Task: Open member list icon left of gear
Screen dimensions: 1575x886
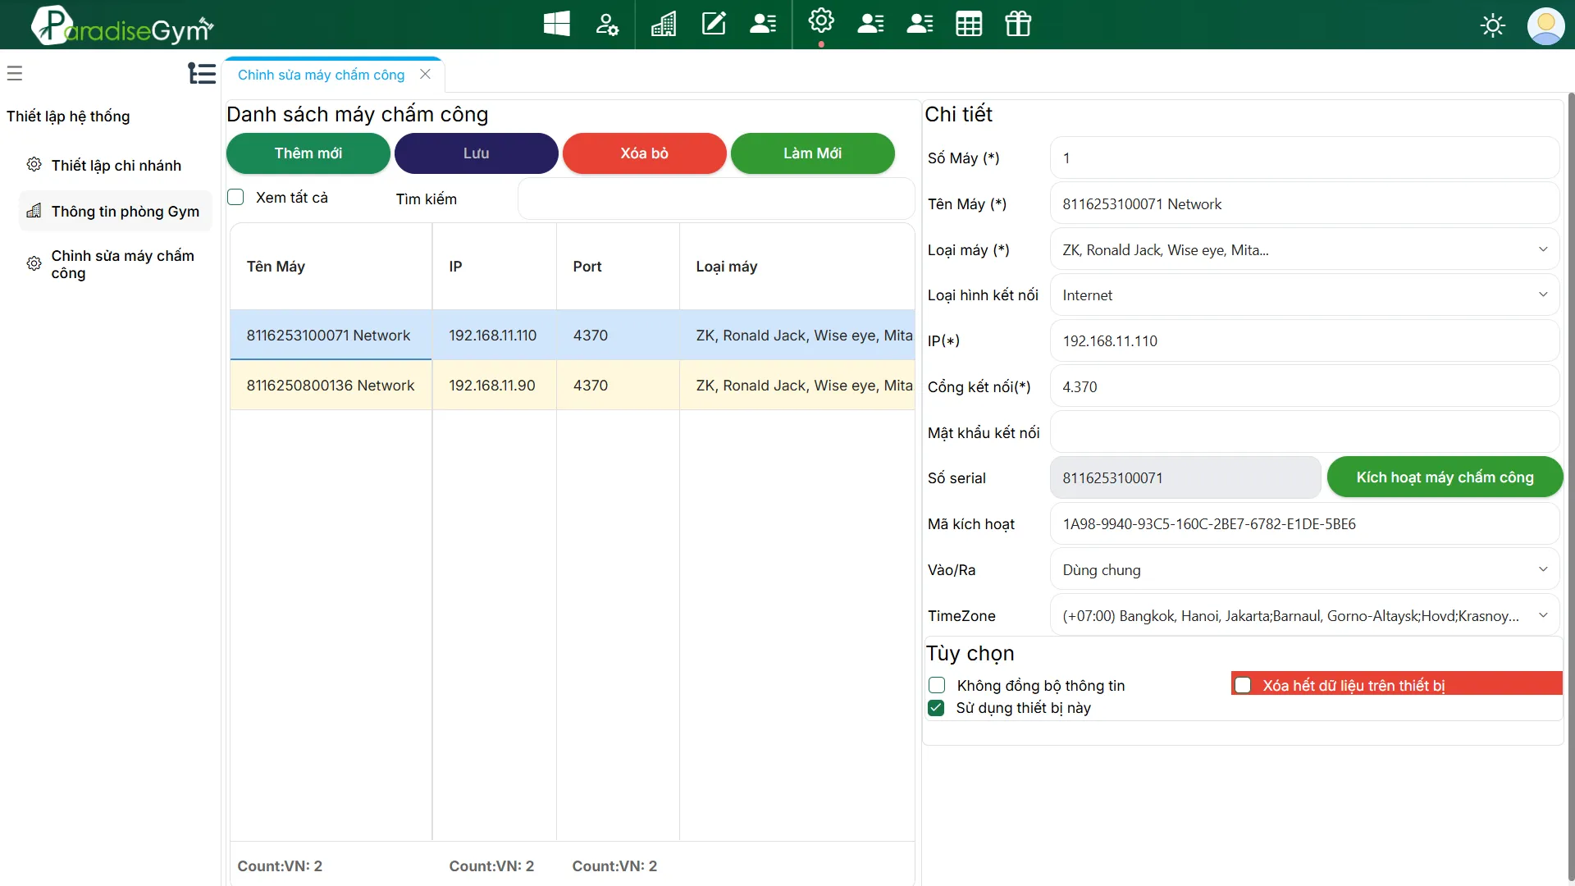Action: coord(764,24)
